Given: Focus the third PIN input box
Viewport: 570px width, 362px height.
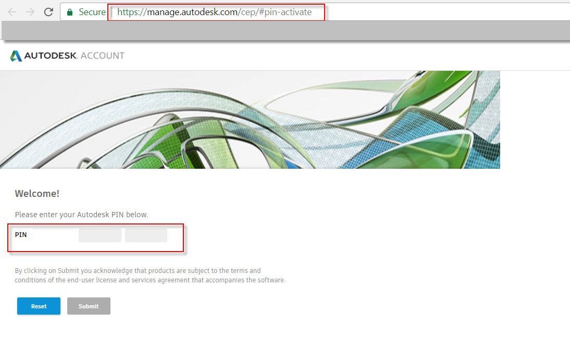Looking at the screenshot, I should (x=146, y=235).
